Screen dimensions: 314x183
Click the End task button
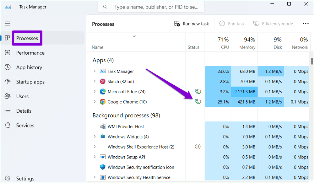point(232,23)
